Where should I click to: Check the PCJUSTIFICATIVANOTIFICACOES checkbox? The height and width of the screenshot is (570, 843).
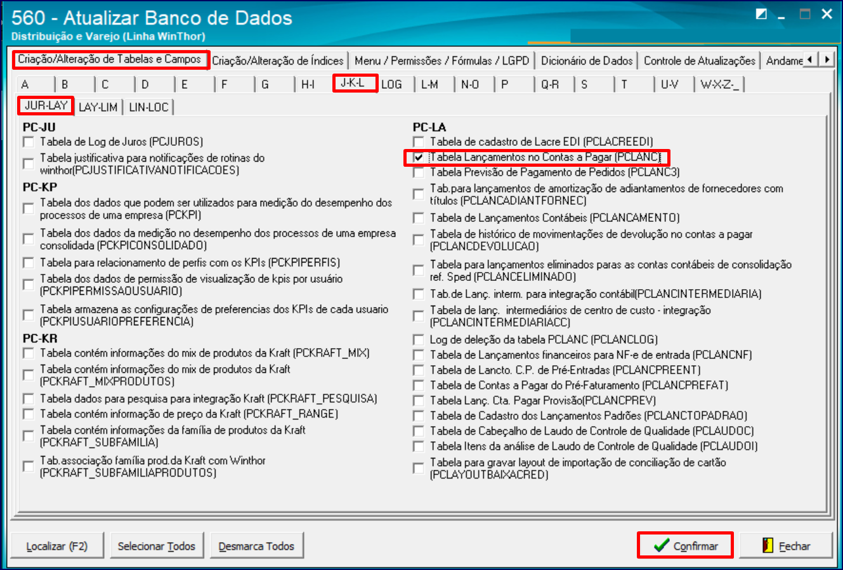(x=29, y=164)
